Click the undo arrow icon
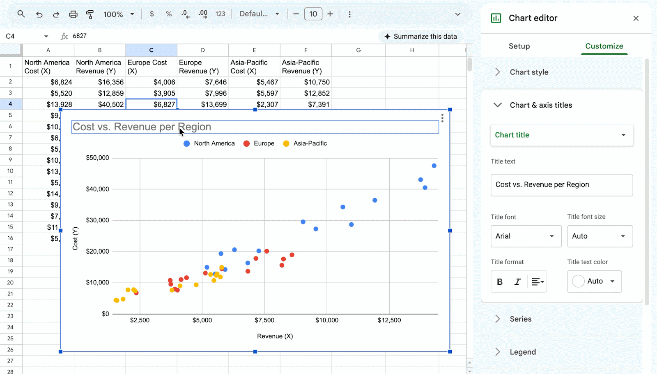 pos(39,14)
